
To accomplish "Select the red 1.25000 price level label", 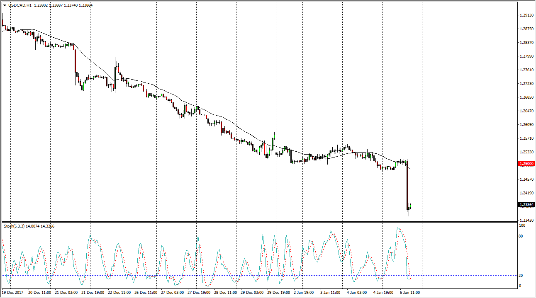I will click(x=526, y=164).
